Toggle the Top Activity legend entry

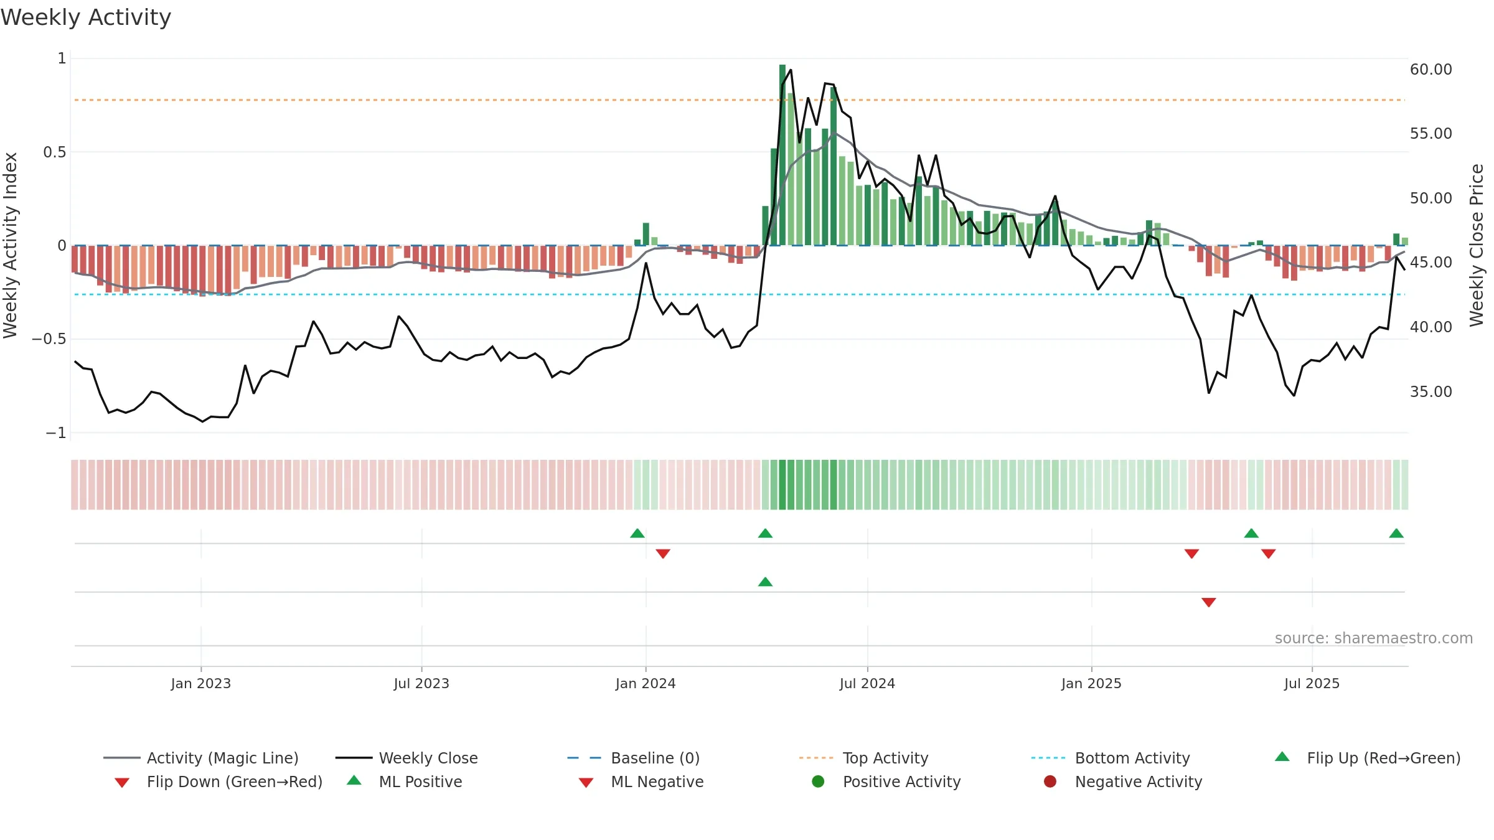point(863,758)
